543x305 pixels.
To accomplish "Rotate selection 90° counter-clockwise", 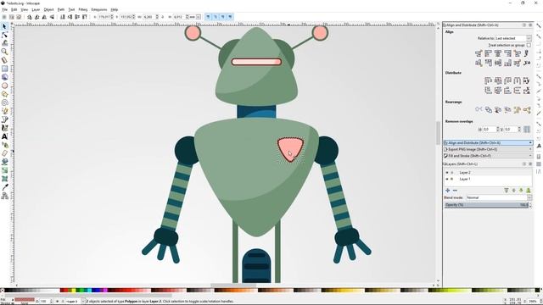I will tap(30, 17).
